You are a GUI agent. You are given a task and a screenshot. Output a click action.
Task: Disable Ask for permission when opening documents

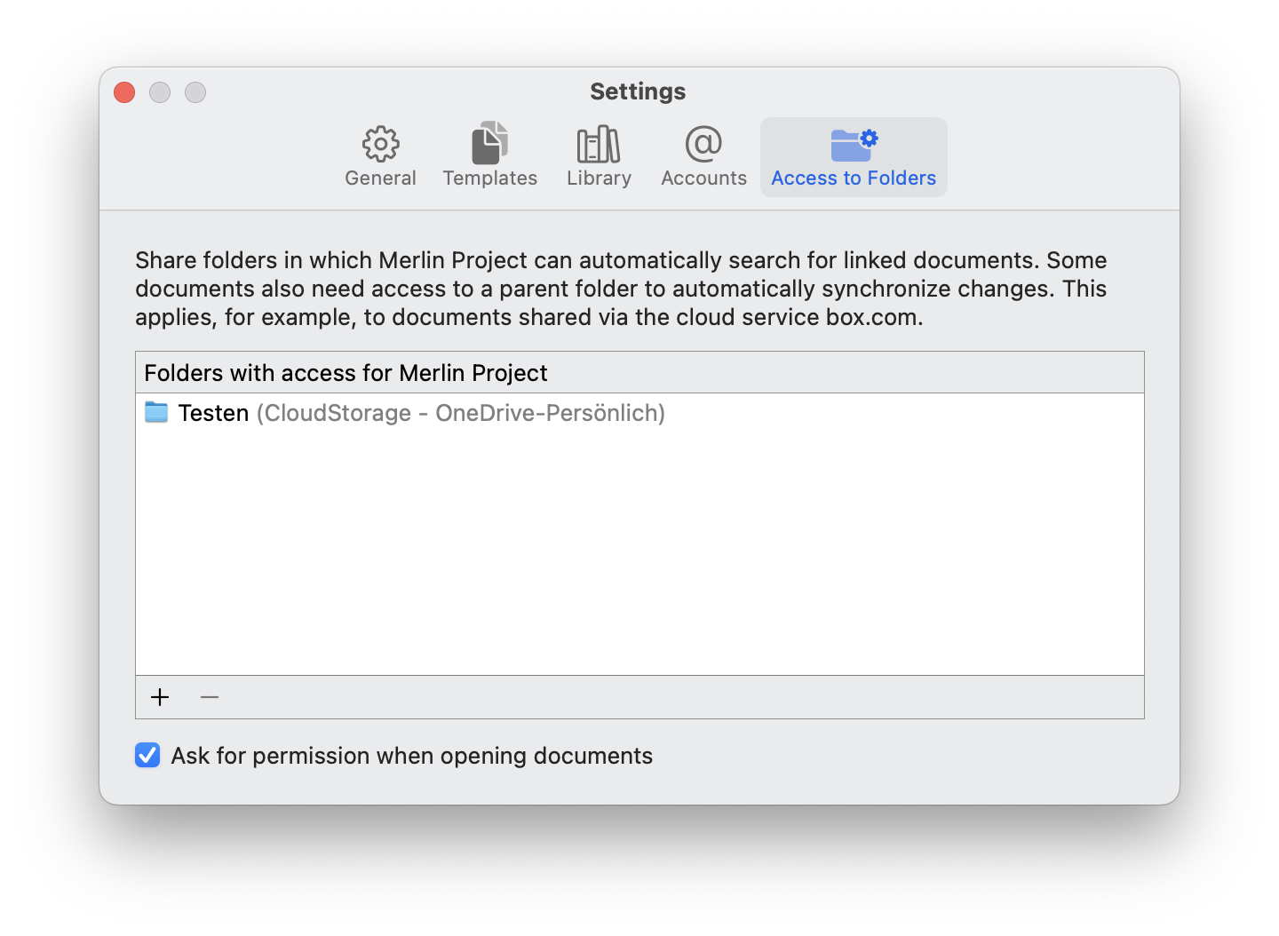click(x=147, y=755)
